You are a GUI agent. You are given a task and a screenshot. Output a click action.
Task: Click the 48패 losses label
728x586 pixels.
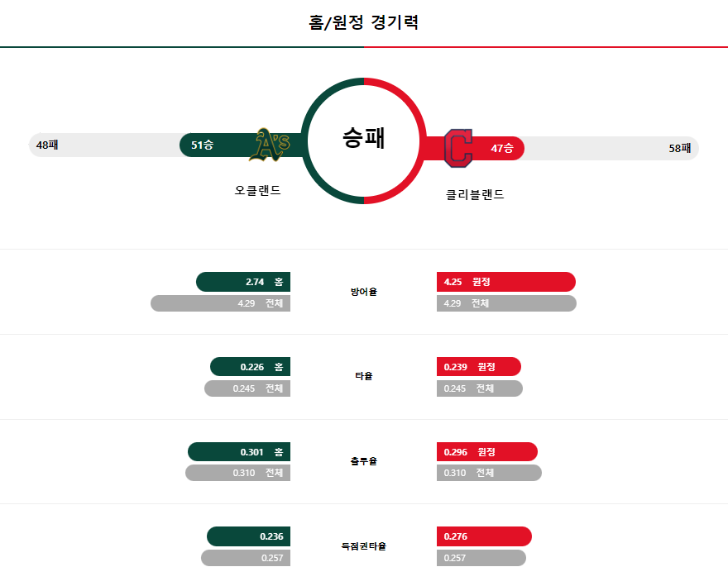point(47,145)
